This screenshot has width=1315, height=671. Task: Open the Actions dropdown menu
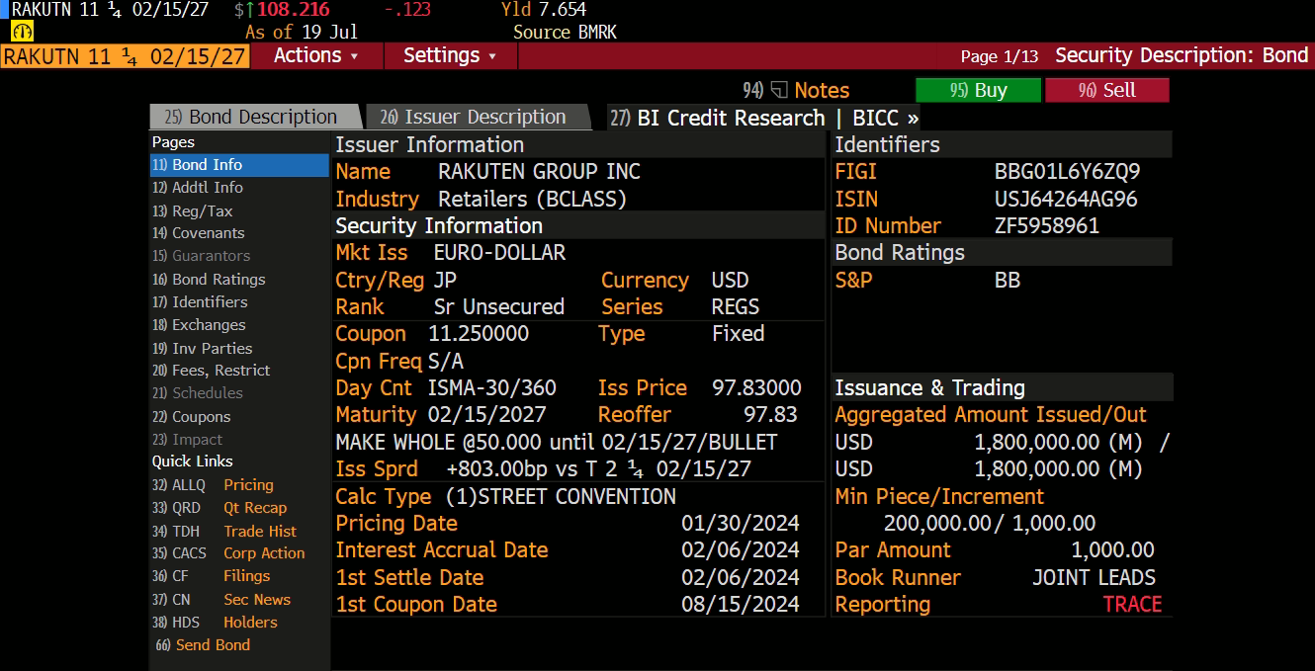(316, 55)
